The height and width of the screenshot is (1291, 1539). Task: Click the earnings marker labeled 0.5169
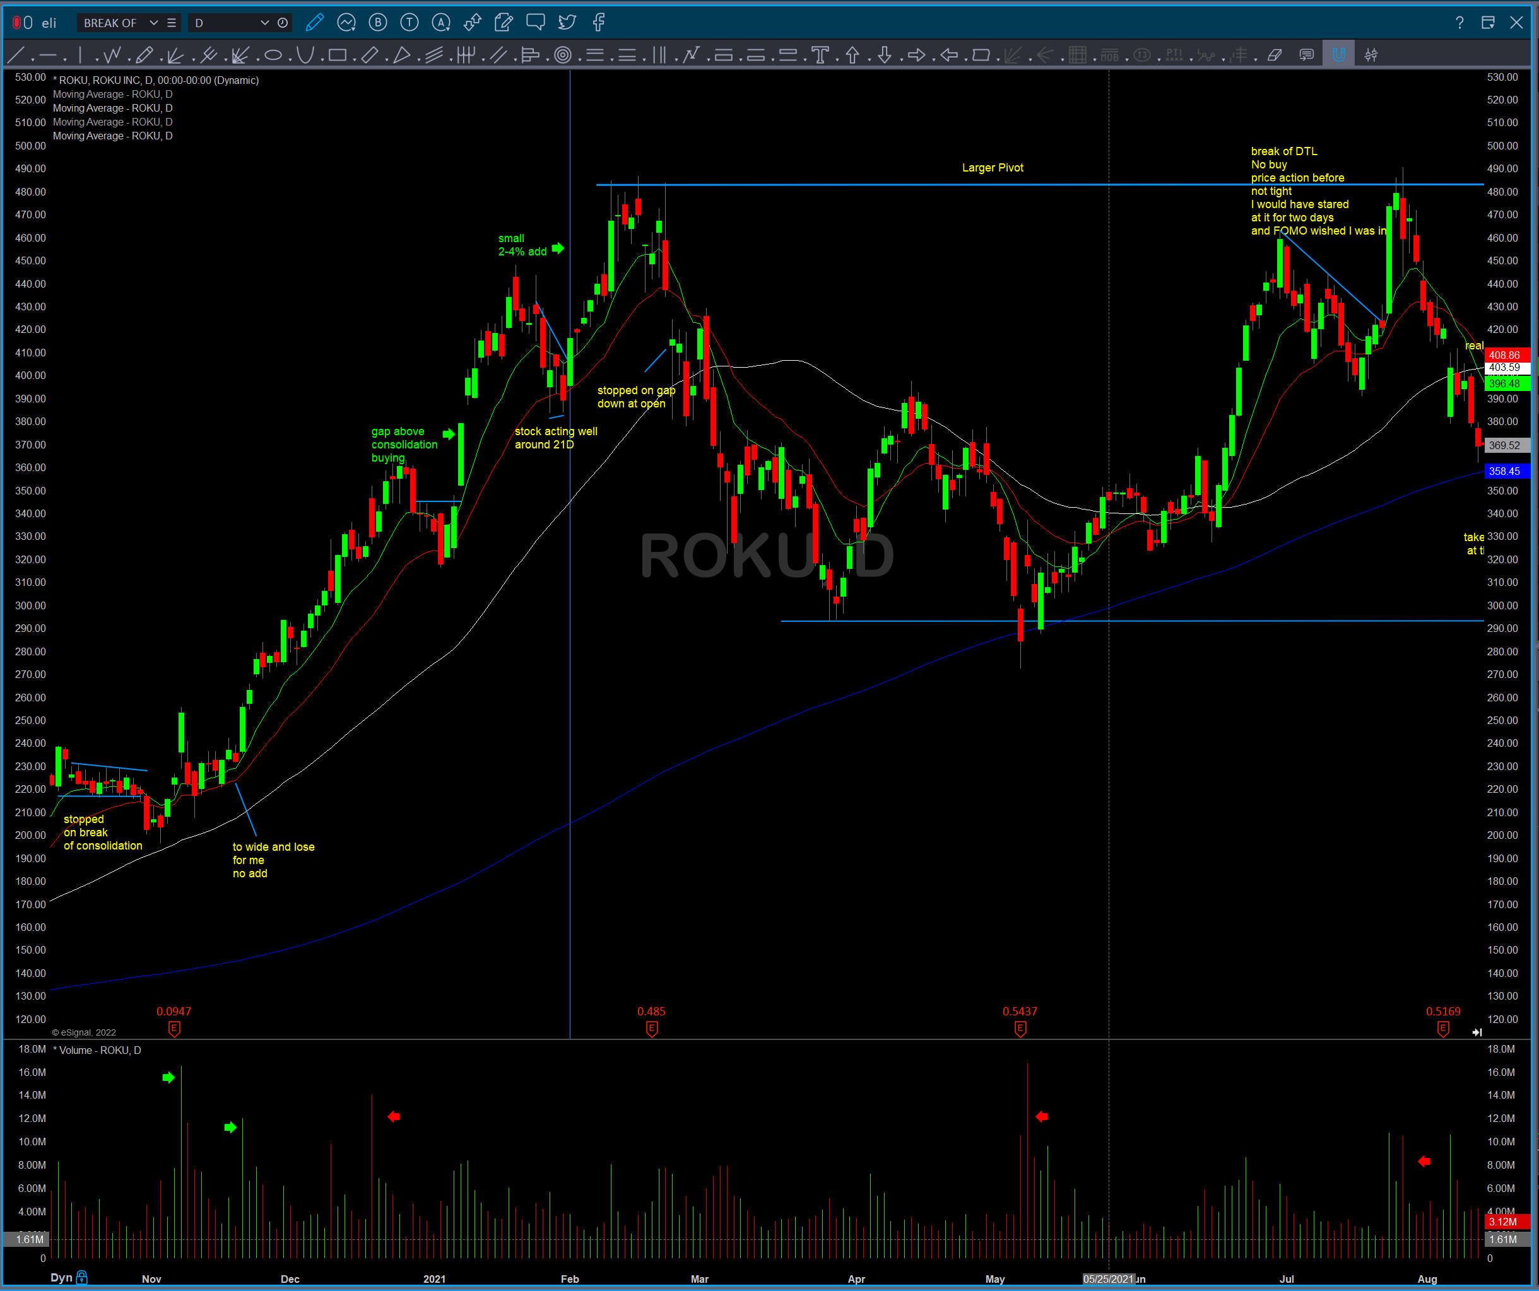click(x=1443, y=1029)
